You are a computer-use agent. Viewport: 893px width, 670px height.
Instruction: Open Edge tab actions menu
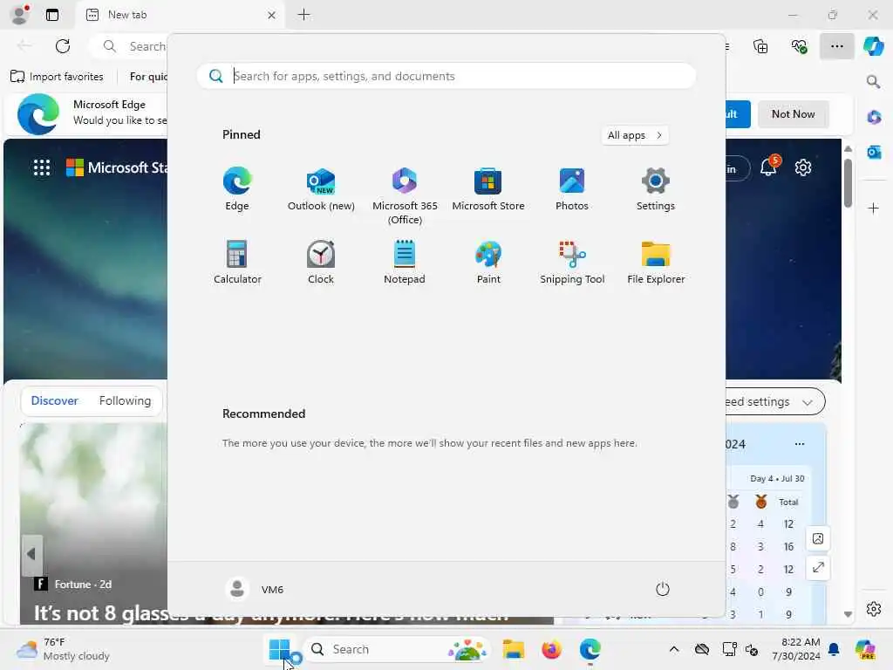pyautogui.click(x=51, y=15)
